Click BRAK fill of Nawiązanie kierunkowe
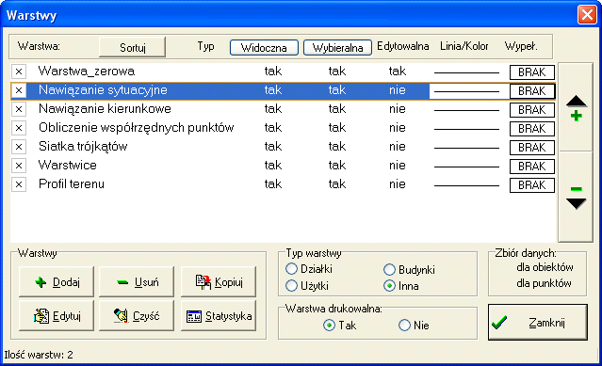The height and width of the screenshot is (366, 602). click(x=532, y=109)
